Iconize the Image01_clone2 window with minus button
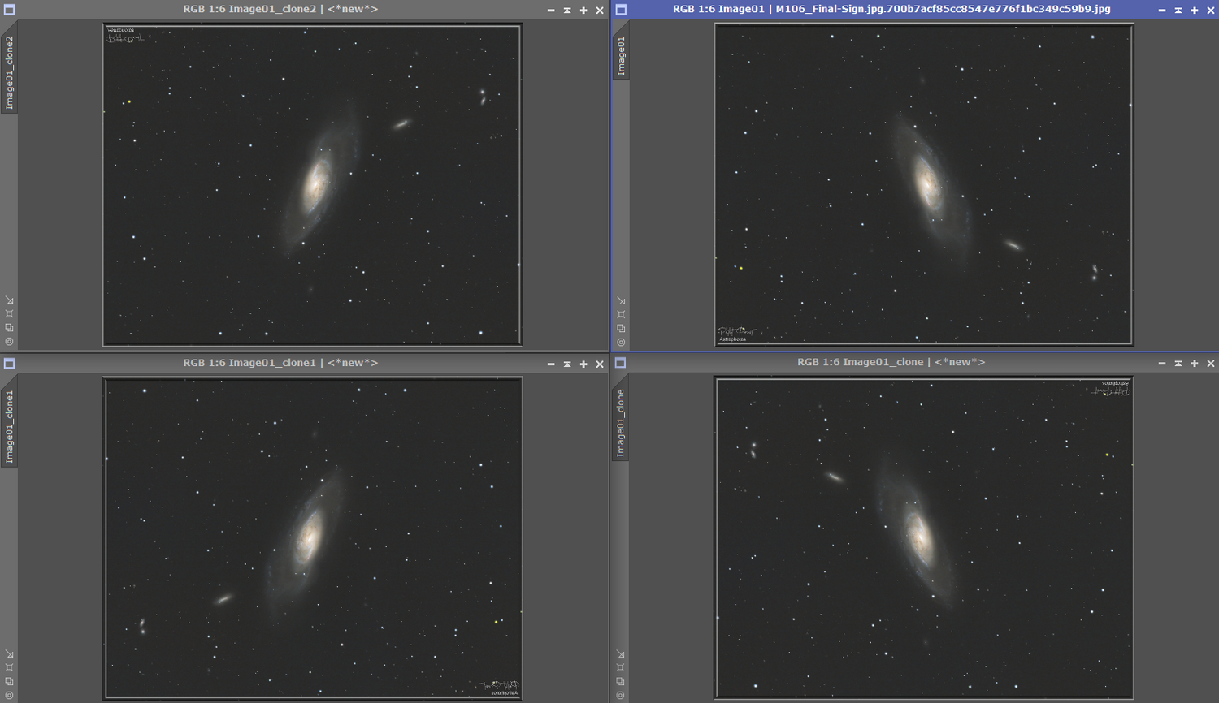The height and width of the screenshot is (703, 1219). pyautogui.click(x=551, y=11)
